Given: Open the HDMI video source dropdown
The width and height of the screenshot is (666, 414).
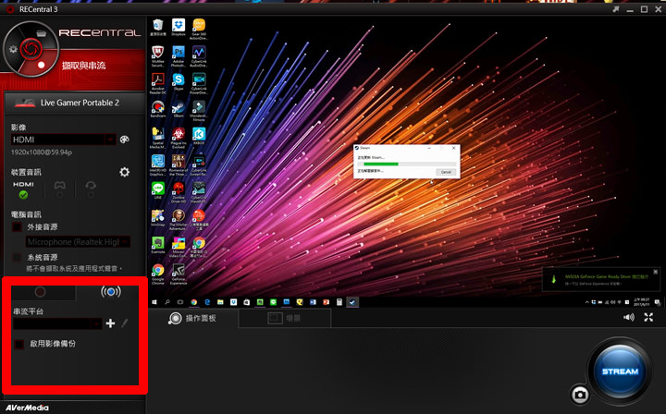Looking at the screenshot, I should click(63, 140).
